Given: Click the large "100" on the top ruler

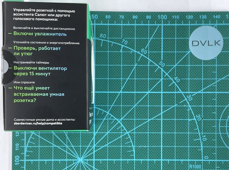Looking at the screenshot, I should [162, 17].
